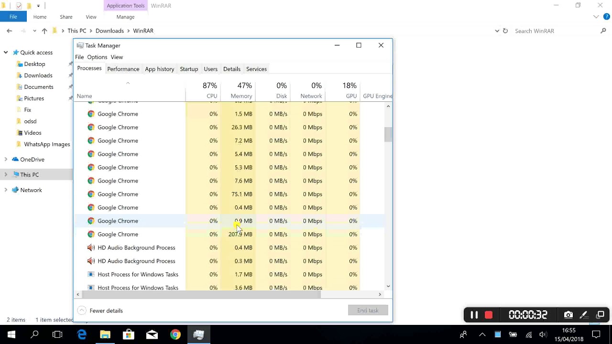612x344 pixels.
Task: Click the Fewer details label
Action: (106, 311)
